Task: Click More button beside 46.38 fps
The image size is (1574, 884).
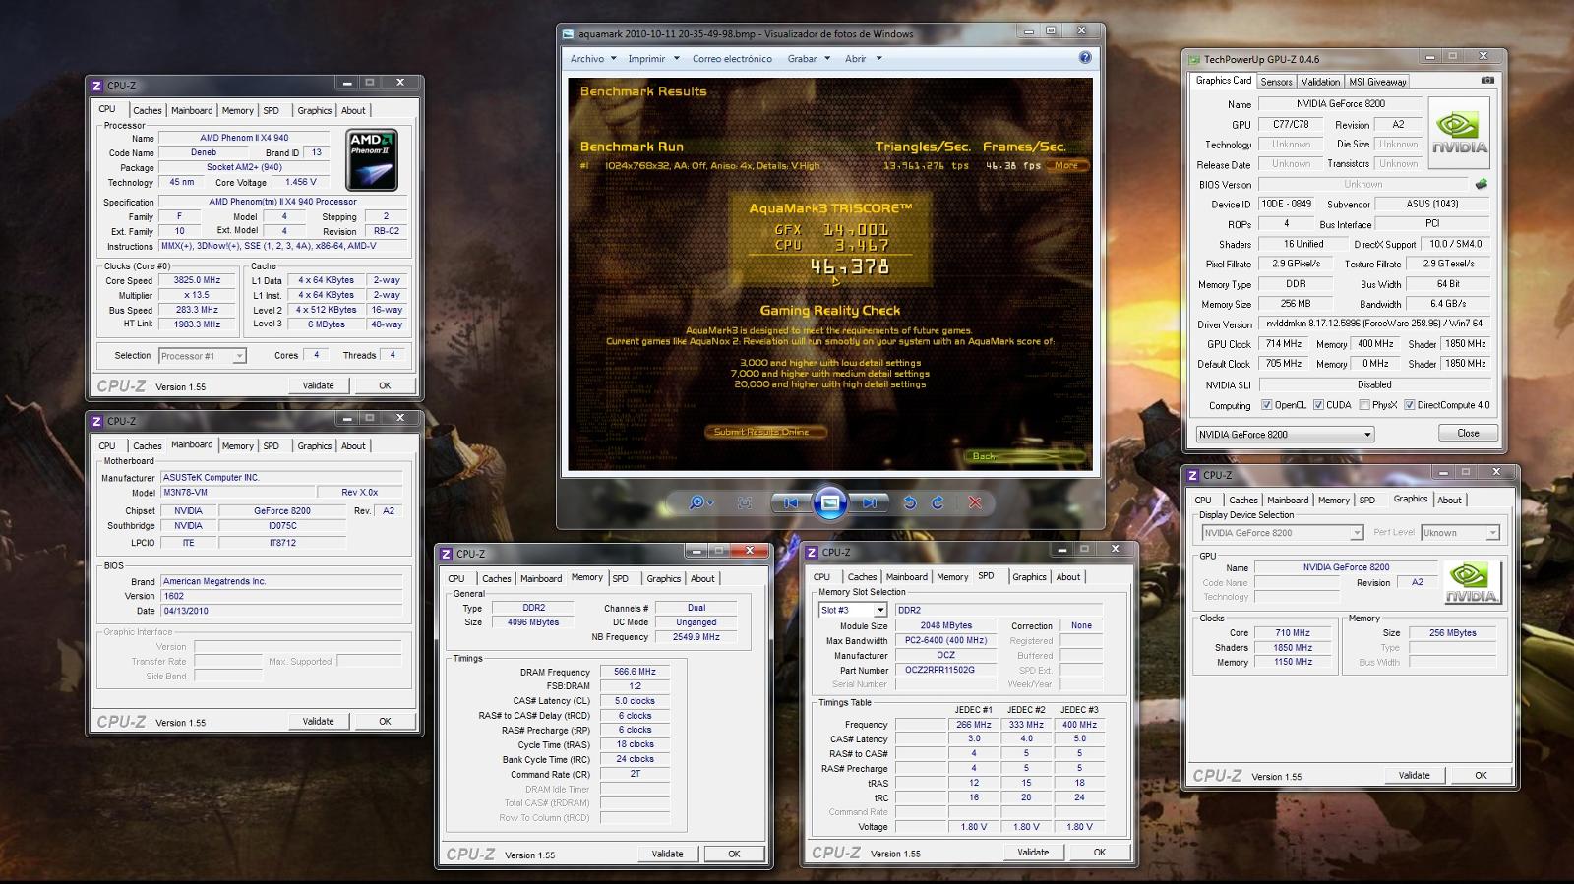Action: pyautogui.click(x=1069, y=165)
